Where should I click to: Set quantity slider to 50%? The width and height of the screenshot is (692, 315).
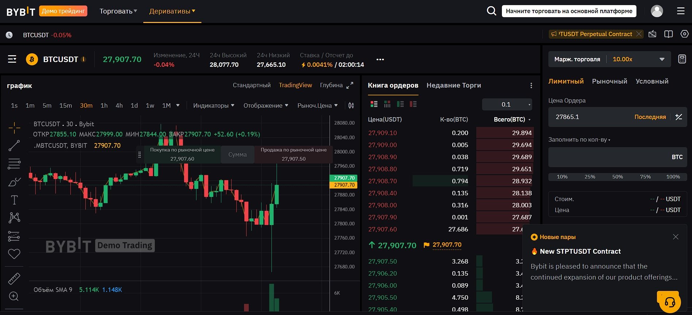[x=617, y=177]
